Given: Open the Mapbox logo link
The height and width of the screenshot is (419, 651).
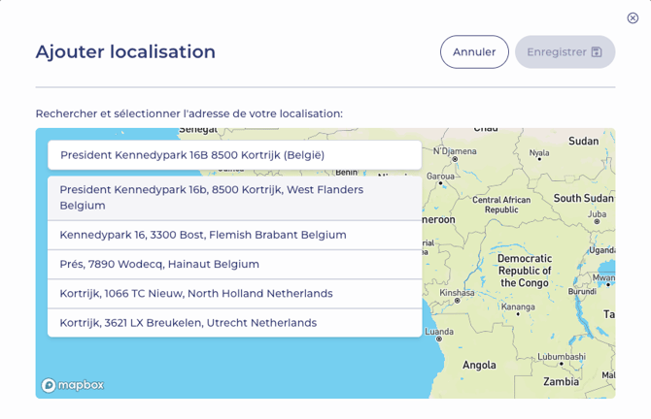Looking at the screenshot, I should (73, 385).
